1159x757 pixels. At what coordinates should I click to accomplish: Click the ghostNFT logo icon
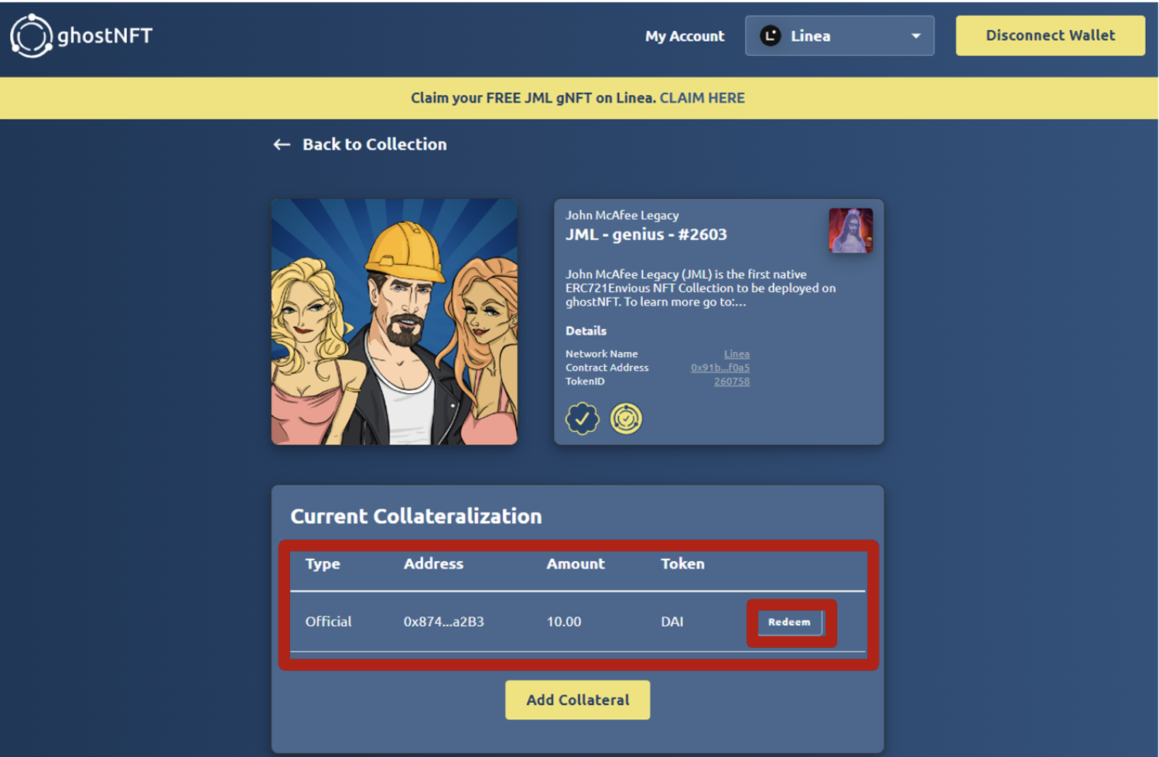(32, 36)
